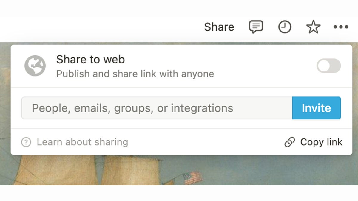Open the three-dot more options menu
The width and height of the screenshot is (358, 201).
[341, 27]
